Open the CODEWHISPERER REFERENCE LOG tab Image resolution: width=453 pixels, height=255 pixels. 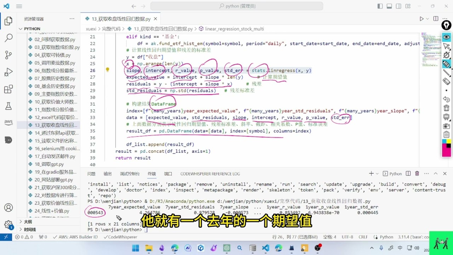(210, 174)
